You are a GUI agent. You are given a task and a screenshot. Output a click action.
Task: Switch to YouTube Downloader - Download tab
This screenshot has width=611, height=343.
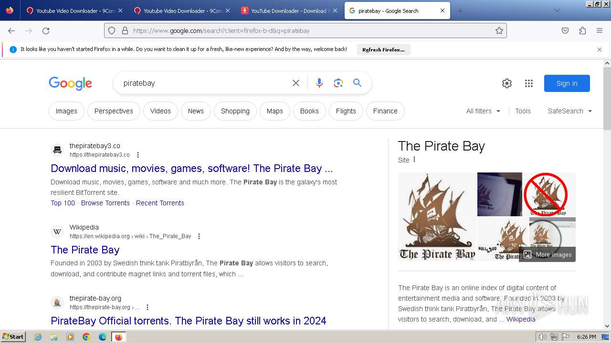[x=289, y=10]
